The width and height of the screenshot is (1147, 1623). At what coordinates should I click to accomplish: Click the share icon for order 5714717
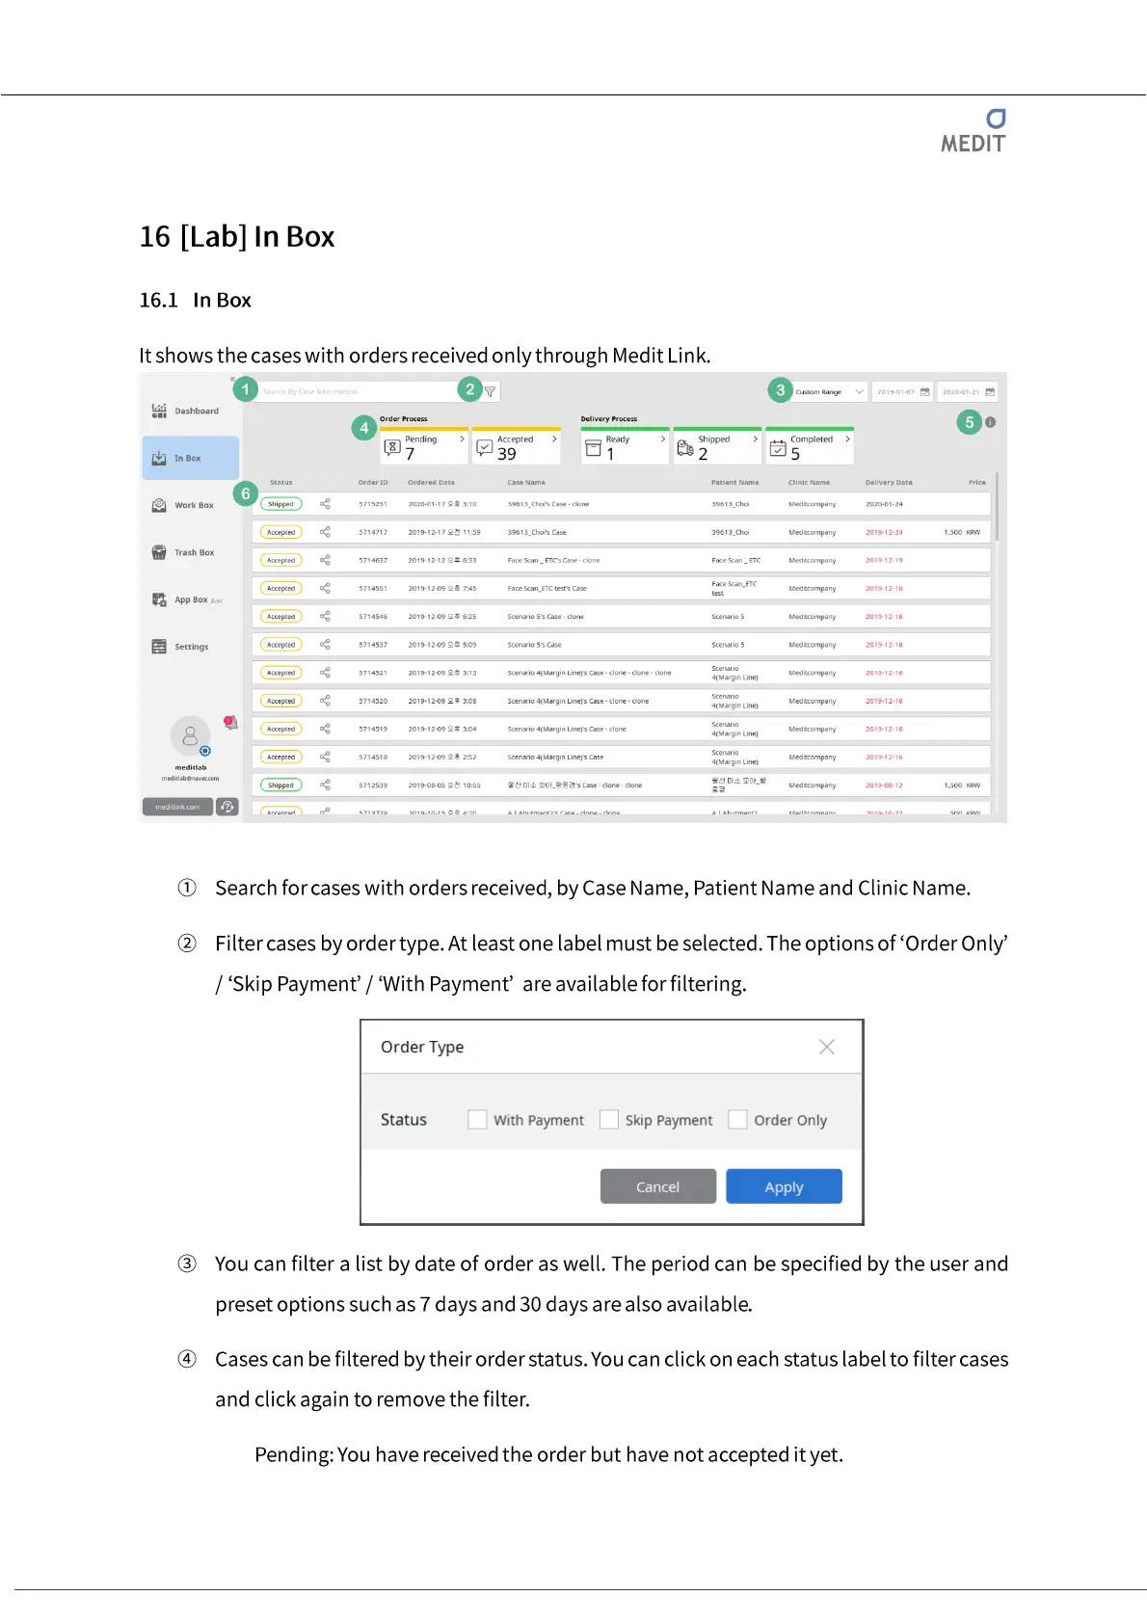(x=325, y=532)
